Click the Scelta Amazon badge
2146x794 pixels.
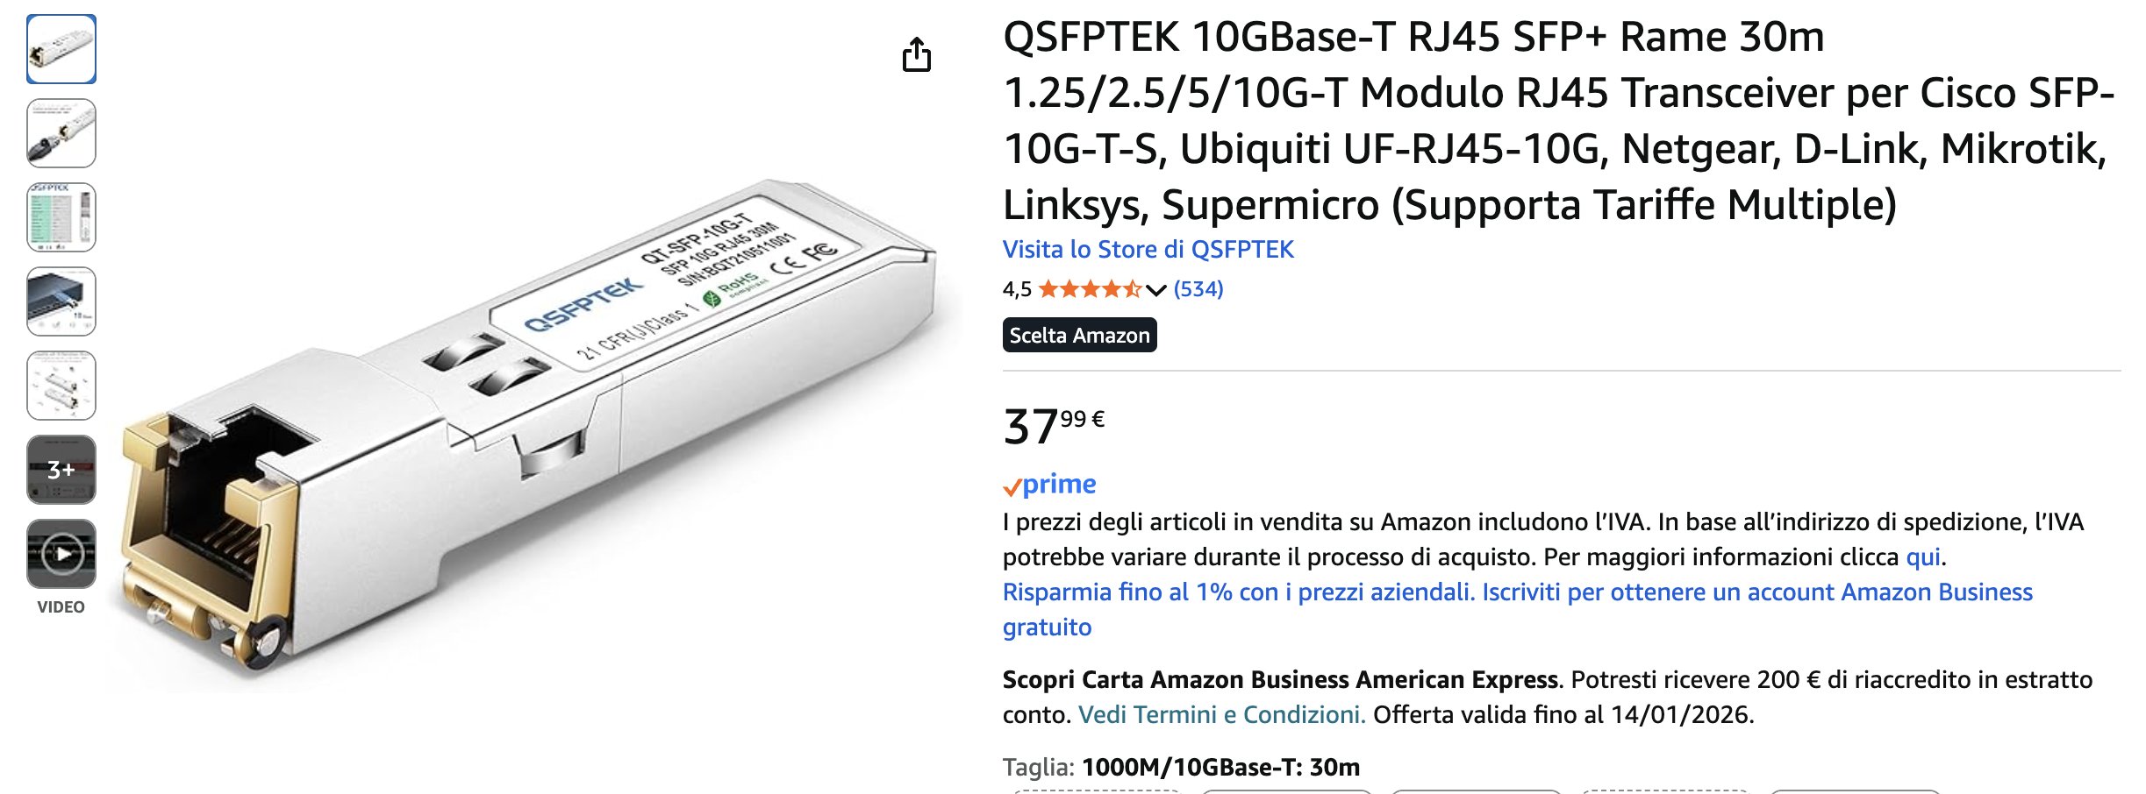click(x=1079, y=336)
